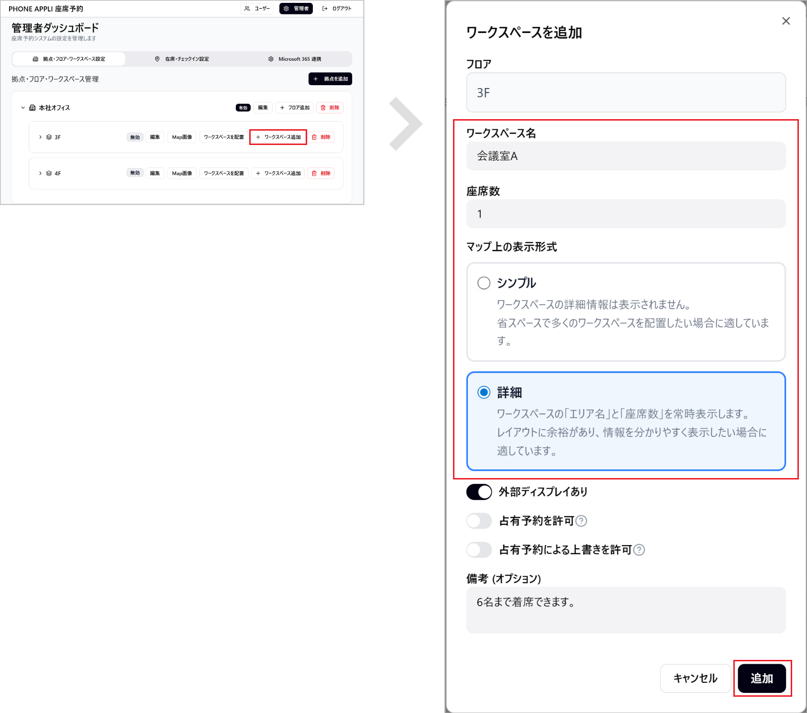This screenshot has height=713, width=807.
Task: Click the layers icon next to 3F
Action: point(49,137)
